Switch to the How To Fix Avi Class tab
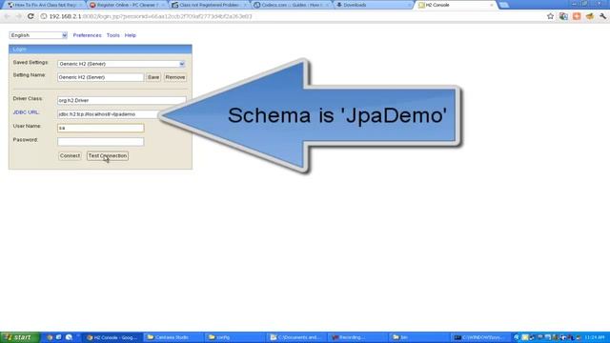 45,5
